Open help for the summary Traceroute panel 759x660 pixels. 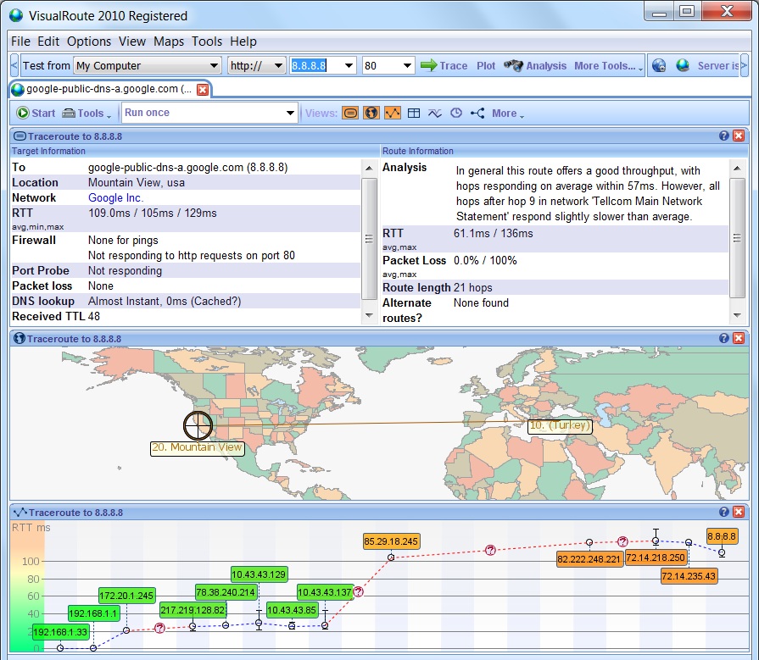pyautogui.click(x=724, y=136)
